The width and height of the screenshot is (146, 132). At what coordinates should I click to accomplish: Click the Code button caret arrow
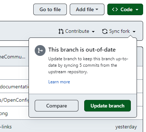[x=137, y=10]
